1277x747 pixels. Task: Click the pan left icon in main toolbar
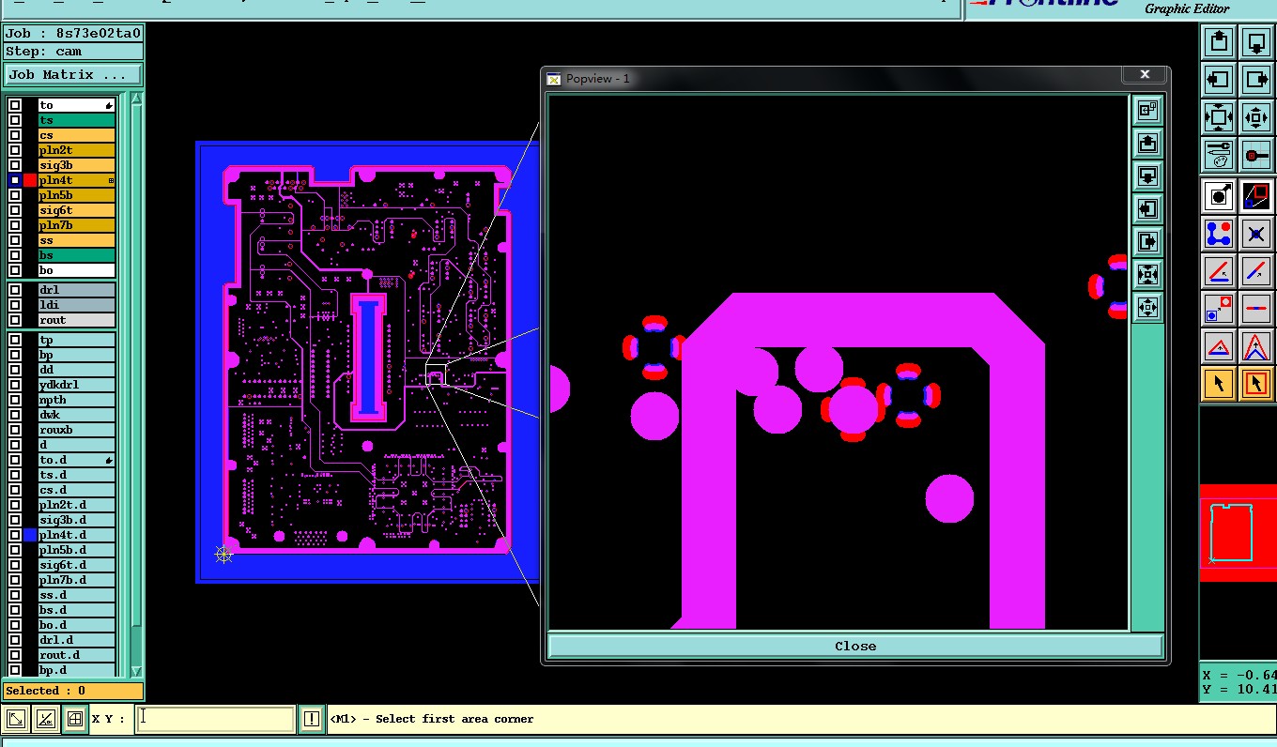click(1219, 79)
